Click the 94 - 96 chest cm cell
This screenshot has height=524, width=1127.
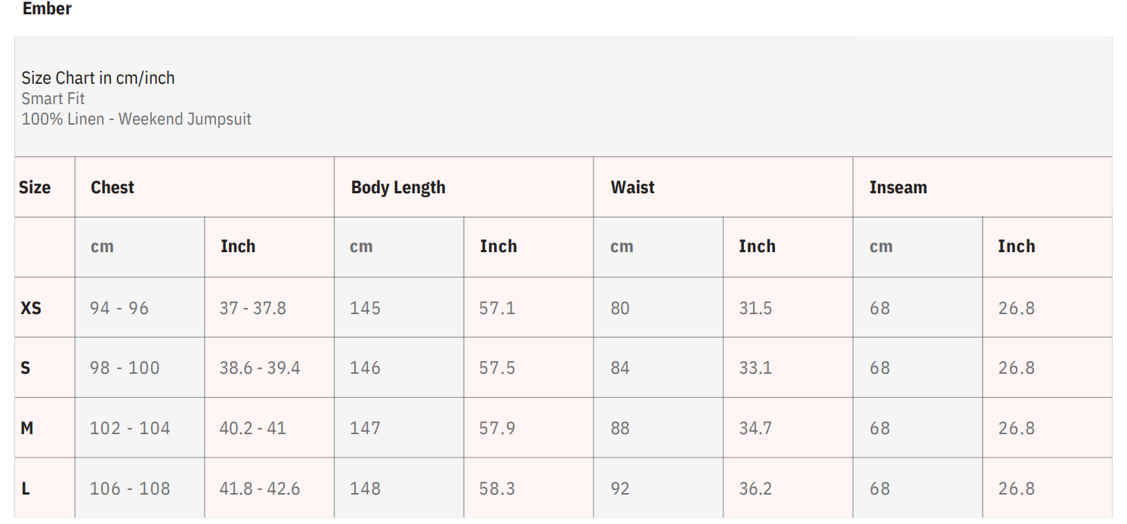click(119, 308)
